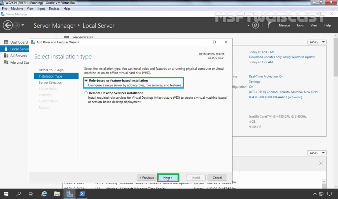The height and width of the screenshot is (199, 338).
Task: Open VirtualBox Machine menu
Action: (17, 8)
